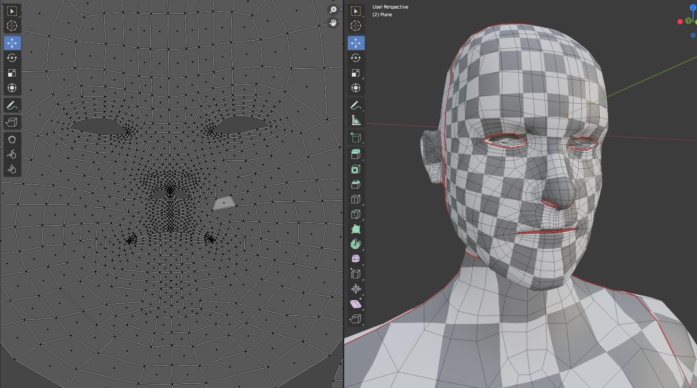Activate the Transform tool in UV editor
This screenshot has width=697, height=388.
point(12,88)
